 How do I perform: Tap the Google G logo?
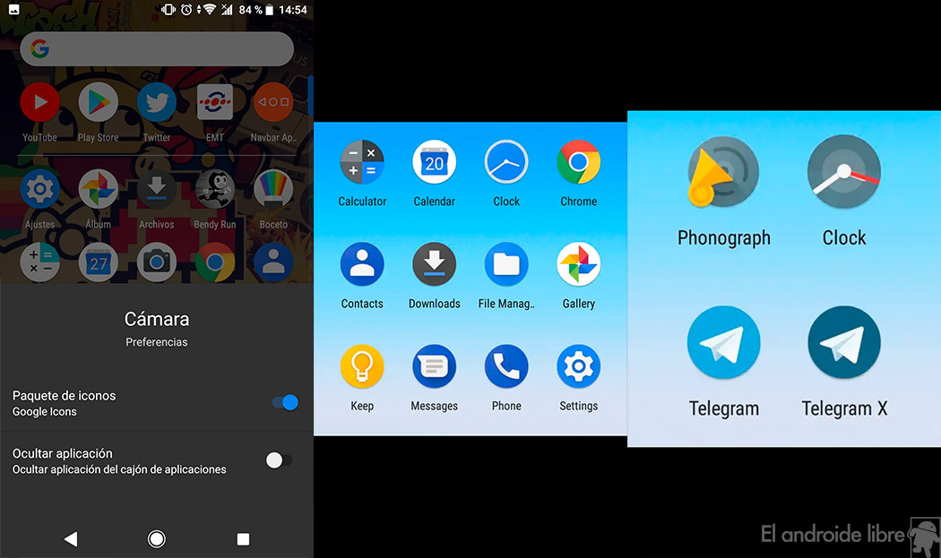[39, 48]
